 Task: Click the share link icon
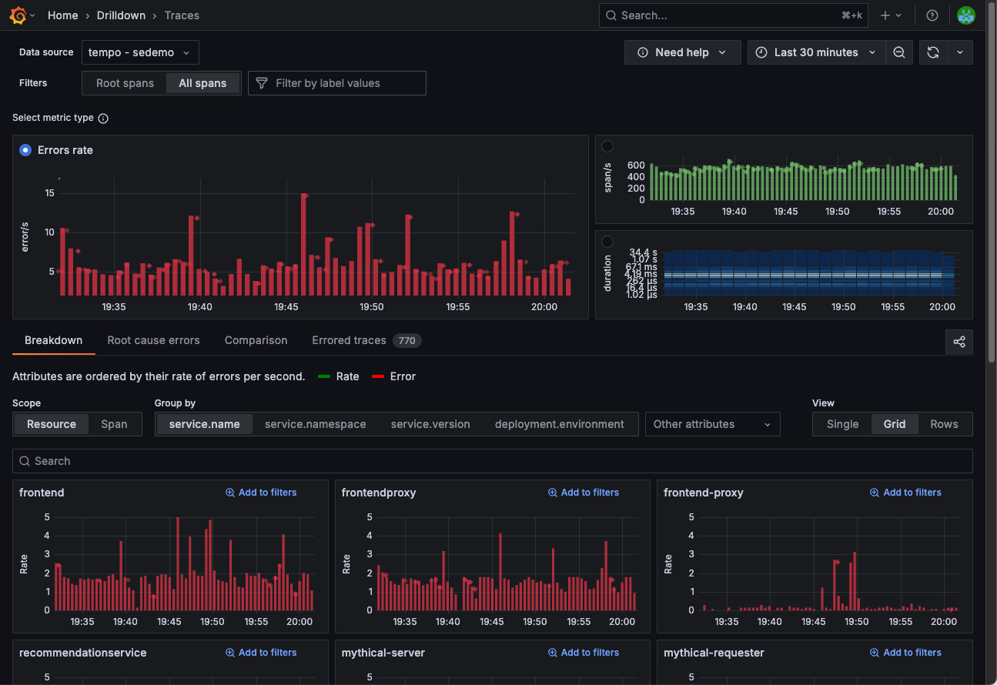tap(959, 342)
